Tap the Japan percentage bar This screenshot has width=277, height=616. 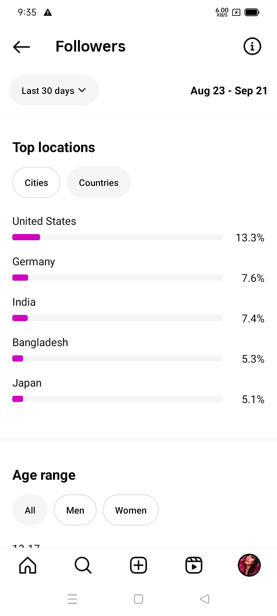pos(117,399)
